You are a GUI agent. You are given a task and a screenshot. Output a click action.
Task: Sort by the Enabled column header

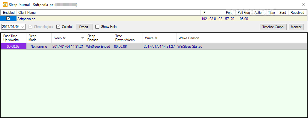pyautogui.click(x=8, y=13)
